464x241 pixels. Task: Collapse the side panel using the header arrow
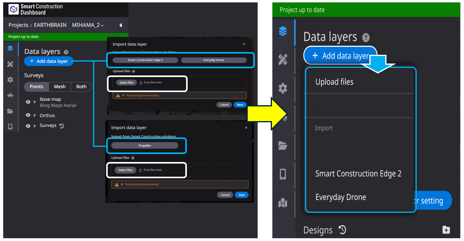(x=120, y=25)
